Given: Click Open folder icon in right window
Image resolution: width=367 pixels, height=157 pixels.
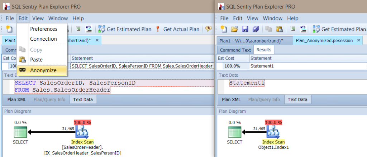Looking at the screenshot, I should [x=234, y=29].
